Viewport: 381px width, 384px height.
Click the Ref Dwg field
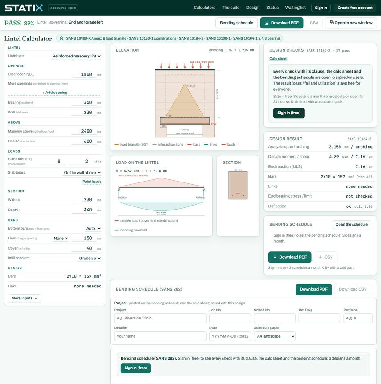click(319, 318)
